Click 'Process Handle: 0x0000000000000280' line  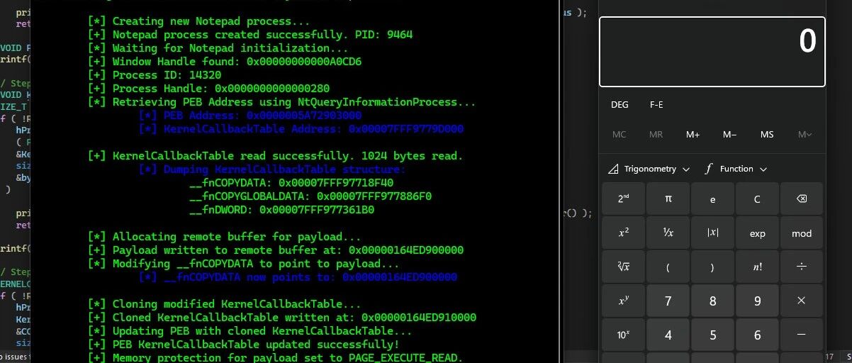click(209, 89)
